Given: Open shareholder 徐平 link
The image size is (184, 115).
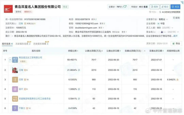Looking at the screenshot, I should (21, 89).
